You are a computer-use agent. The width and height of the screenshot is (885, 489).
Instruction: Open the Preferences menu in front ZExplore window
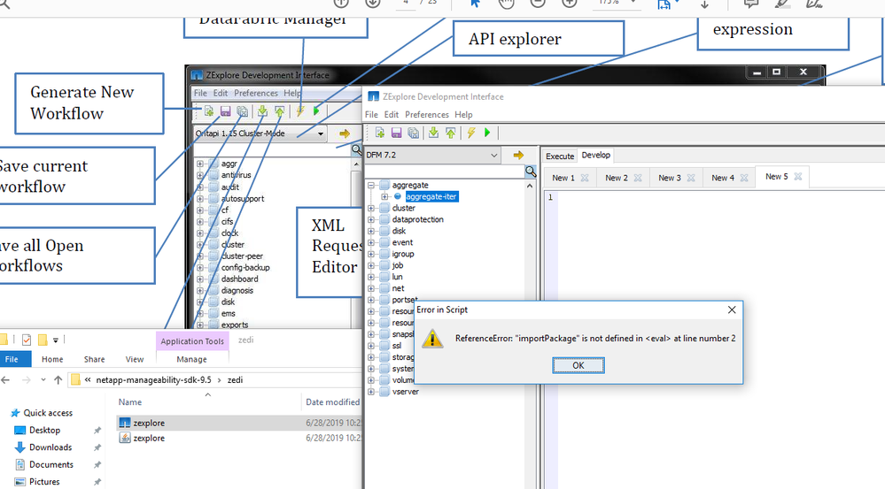427,114
